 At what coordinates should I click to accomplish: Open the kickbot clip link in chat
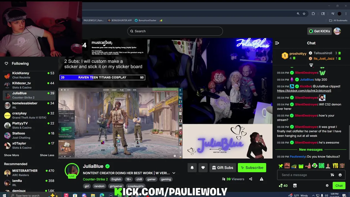304,91
